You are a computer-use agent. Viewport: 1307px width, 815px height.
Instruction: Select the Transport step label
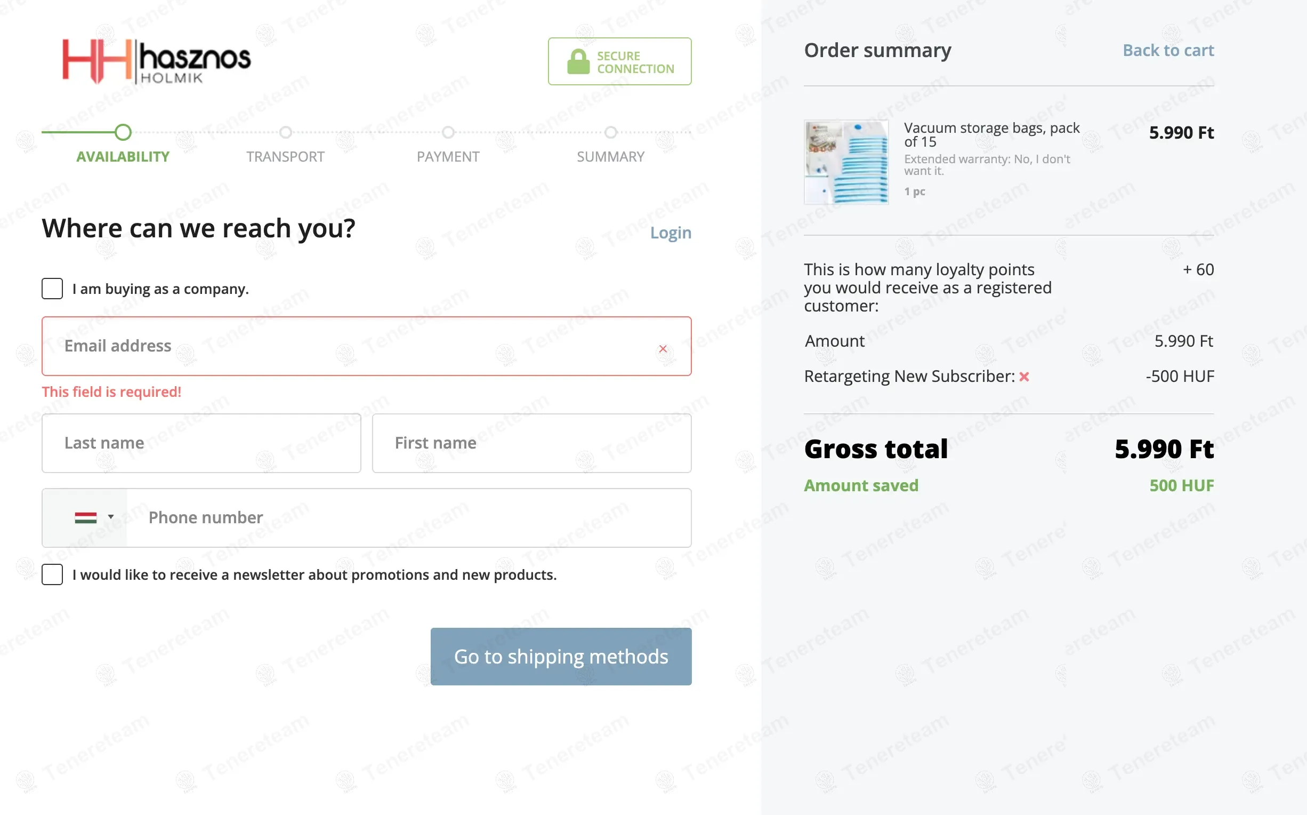click(x=285, y=157)
